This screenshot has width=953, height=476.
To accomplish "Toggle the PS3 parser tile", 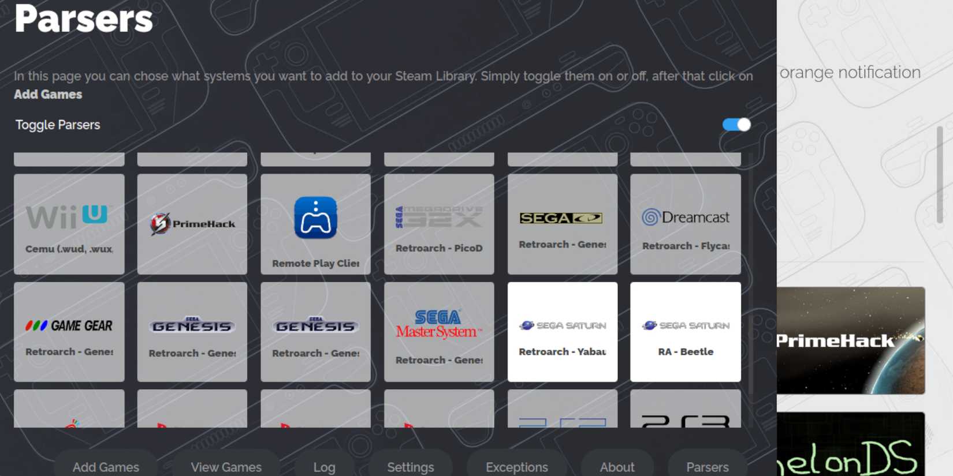I will click(686, 408).
